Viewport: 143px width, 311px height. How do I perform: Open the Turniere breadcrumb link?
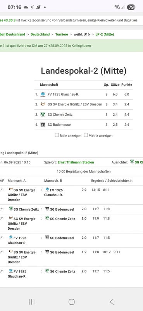62,34
